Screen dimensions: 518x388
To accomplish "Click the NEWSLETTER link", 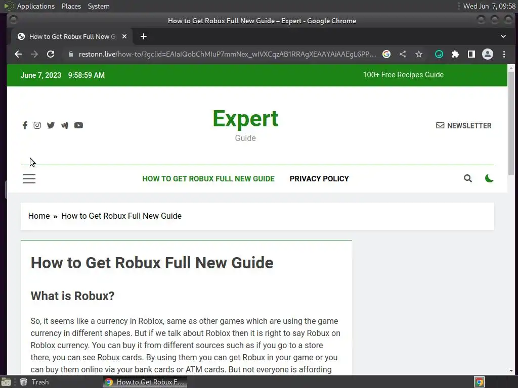I will pos(464,126).
